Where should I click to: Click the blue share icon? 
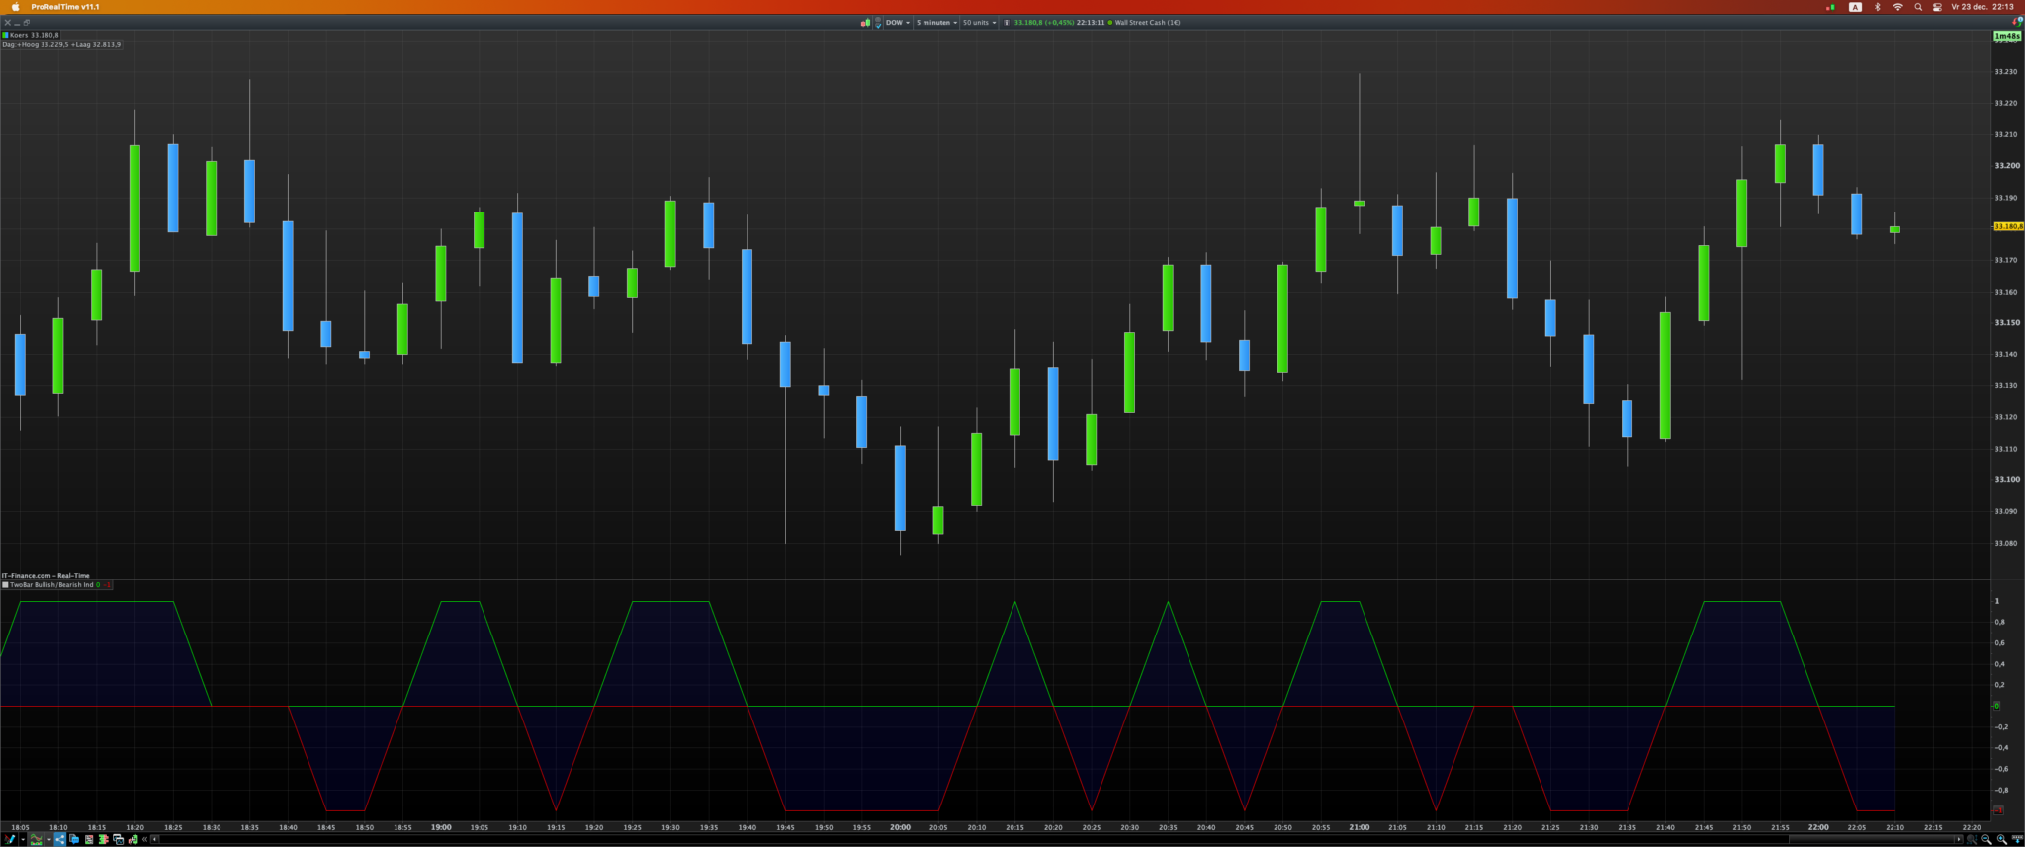tap(60, 839)
